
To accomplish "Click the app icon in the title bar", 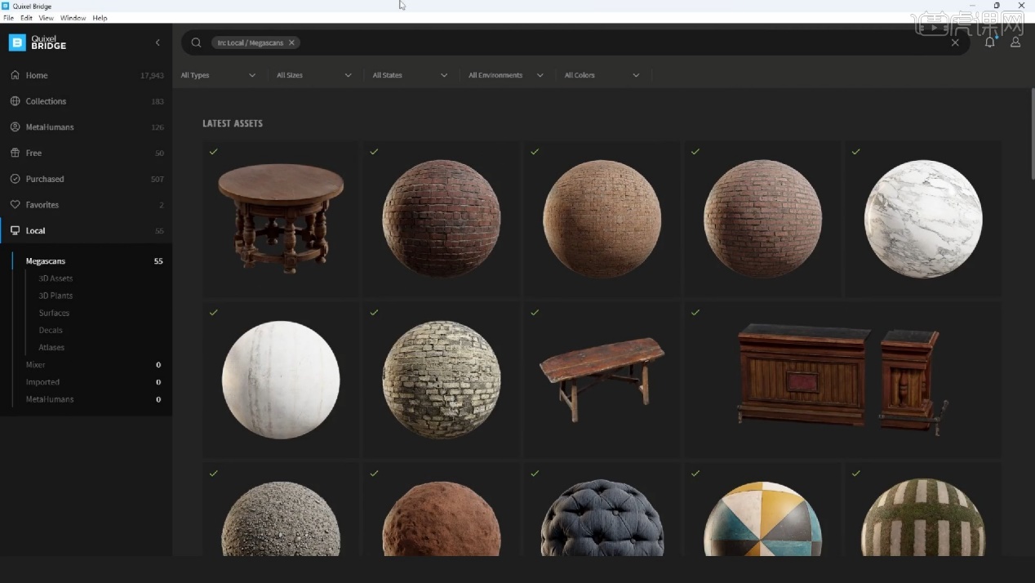I will 6,6.
